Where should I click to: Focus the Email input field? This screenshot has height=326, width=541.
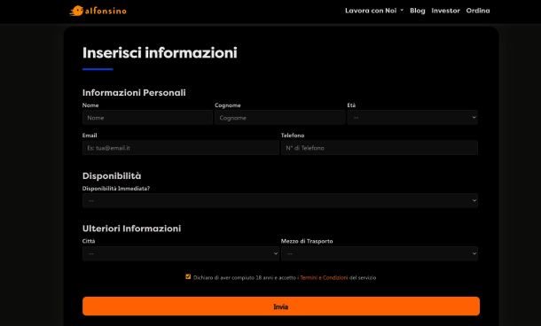click(x=180, y=148)
